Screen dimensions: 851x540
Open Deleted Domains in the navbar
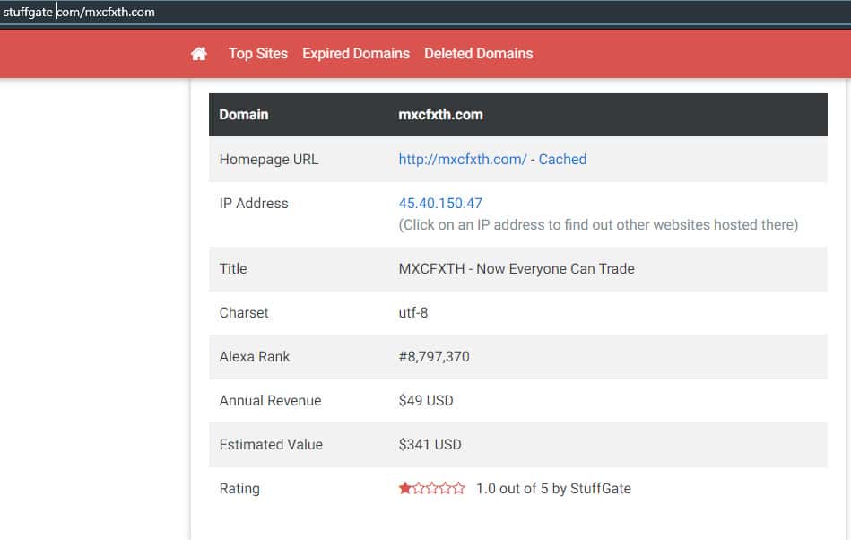(479, 54)
